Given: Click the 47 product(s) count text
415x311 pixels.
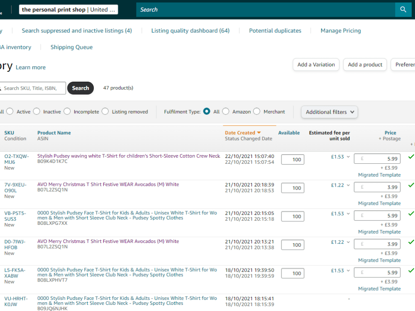Looking at the screenshot, I should click(x=118, y=88).
